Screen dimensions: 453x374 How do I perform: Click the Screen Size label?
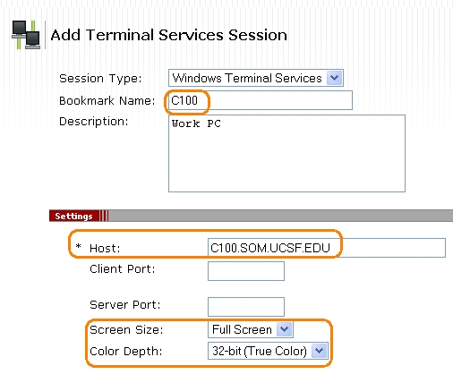point(126,330)
